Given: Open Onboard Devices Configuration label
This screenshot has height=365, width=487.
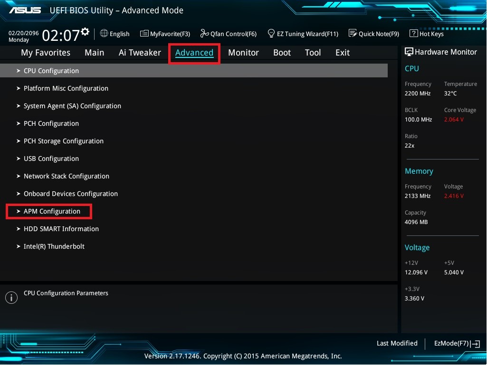Looking at the screenshot, I should (71, 194).
